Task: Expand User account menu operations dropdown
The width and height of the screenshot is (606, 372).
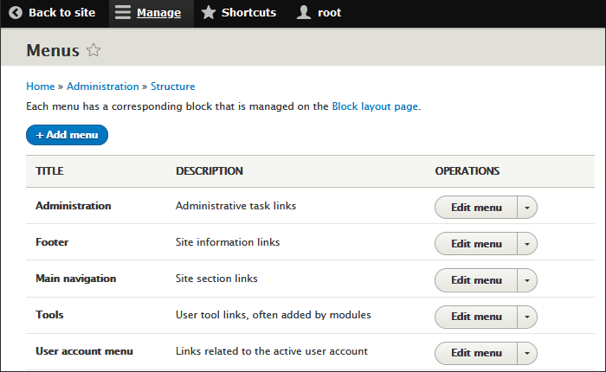Action: [527, 353]
